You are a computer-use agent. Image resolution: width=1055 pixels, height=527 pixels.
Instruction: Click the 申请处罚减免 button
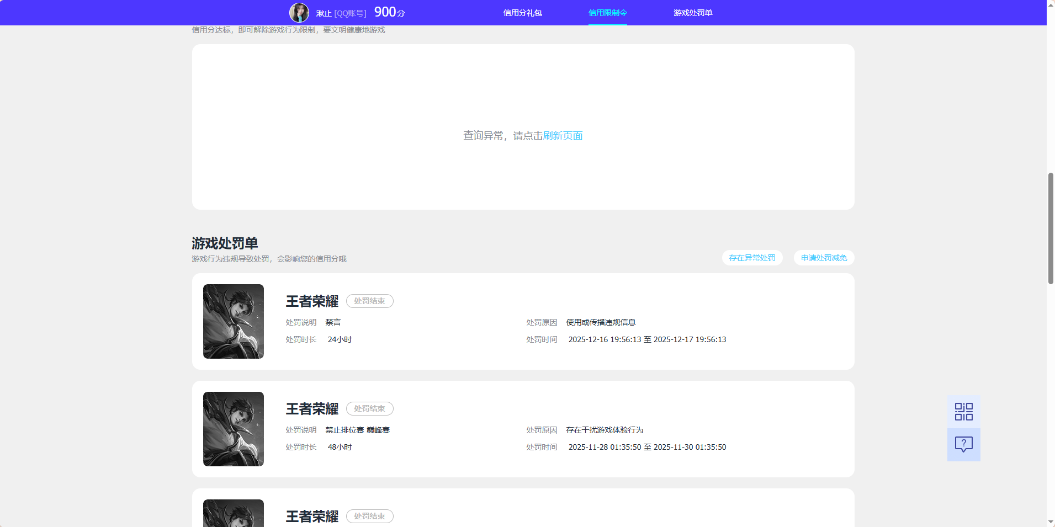(824, 258)
